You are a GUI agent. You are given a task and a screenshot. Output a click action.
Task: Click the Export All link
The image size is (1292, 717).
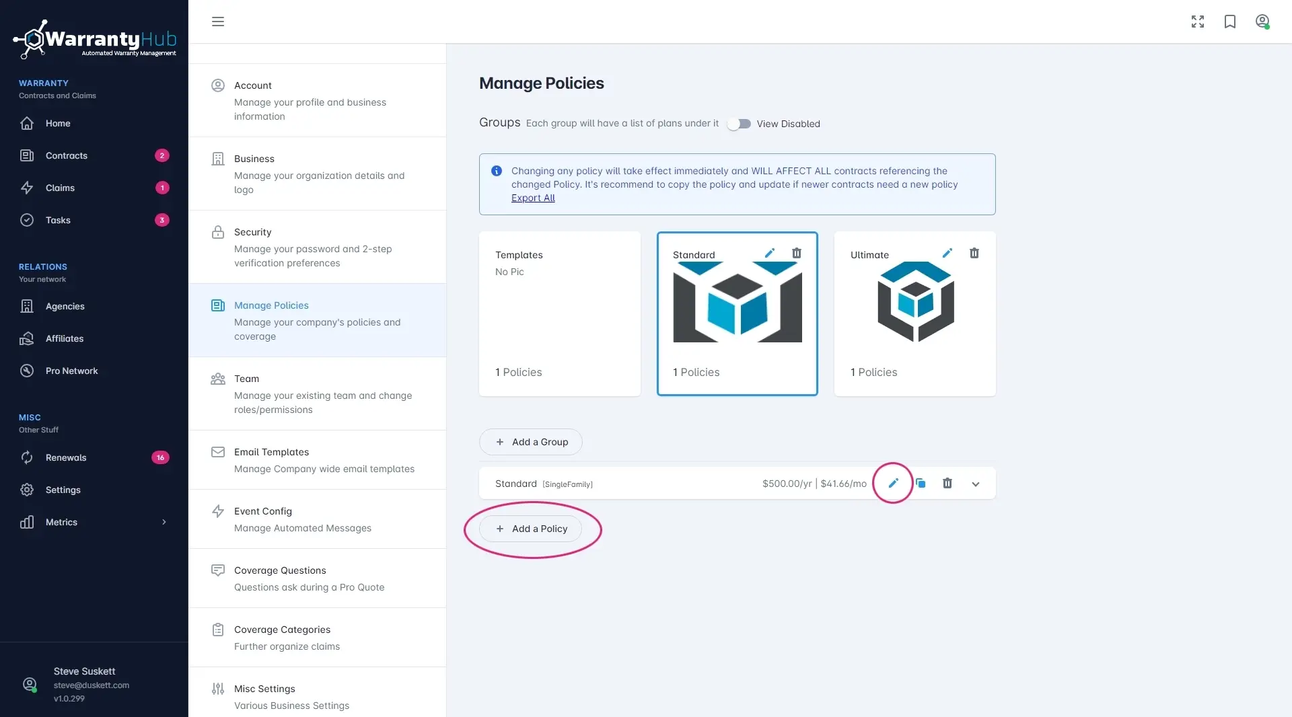(x=533, y=198)
